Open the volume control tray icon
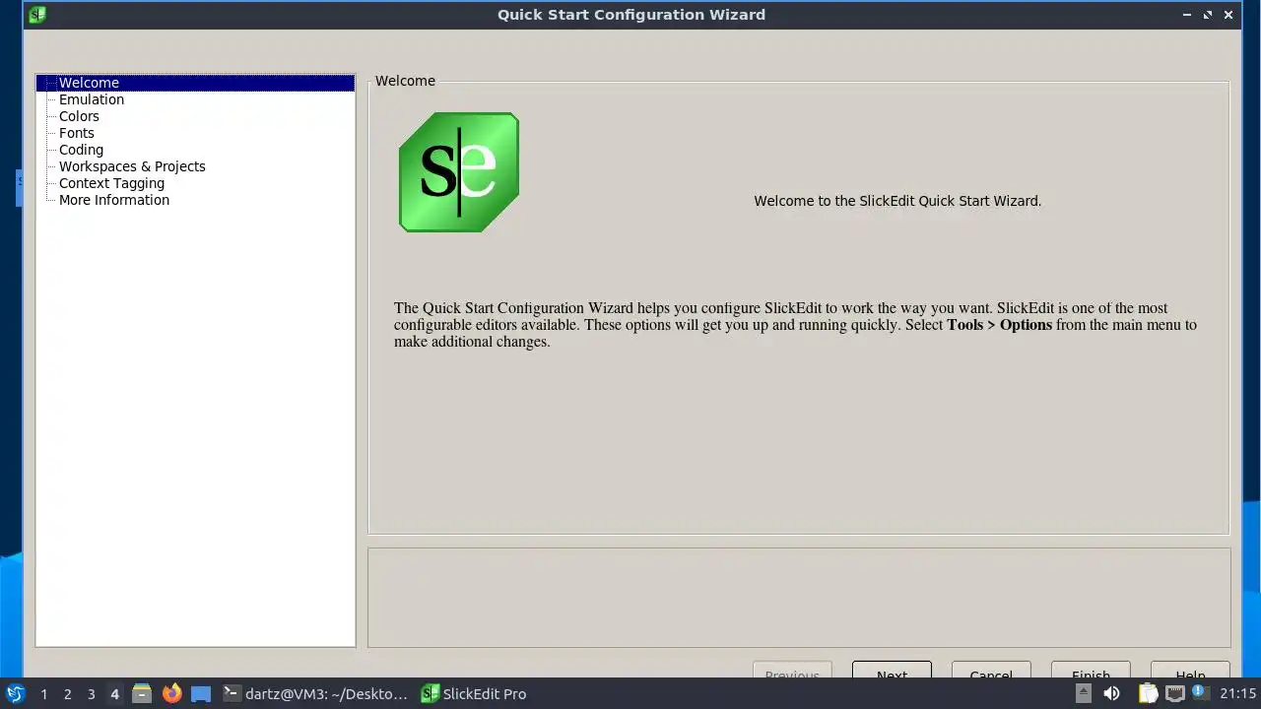The height and width of the screenshot is (709, 1261). click(1111, 693)
